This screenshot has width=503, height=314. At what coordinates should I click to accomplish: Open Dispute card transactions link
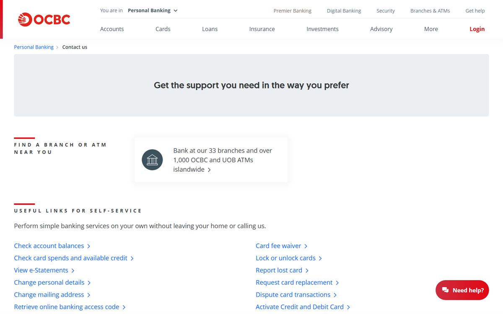[x=296, y=294]
